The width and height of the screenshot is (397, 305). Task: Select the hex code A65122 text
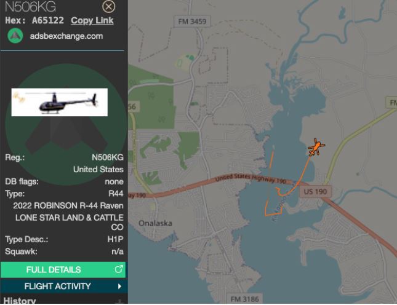click(49, 21)
